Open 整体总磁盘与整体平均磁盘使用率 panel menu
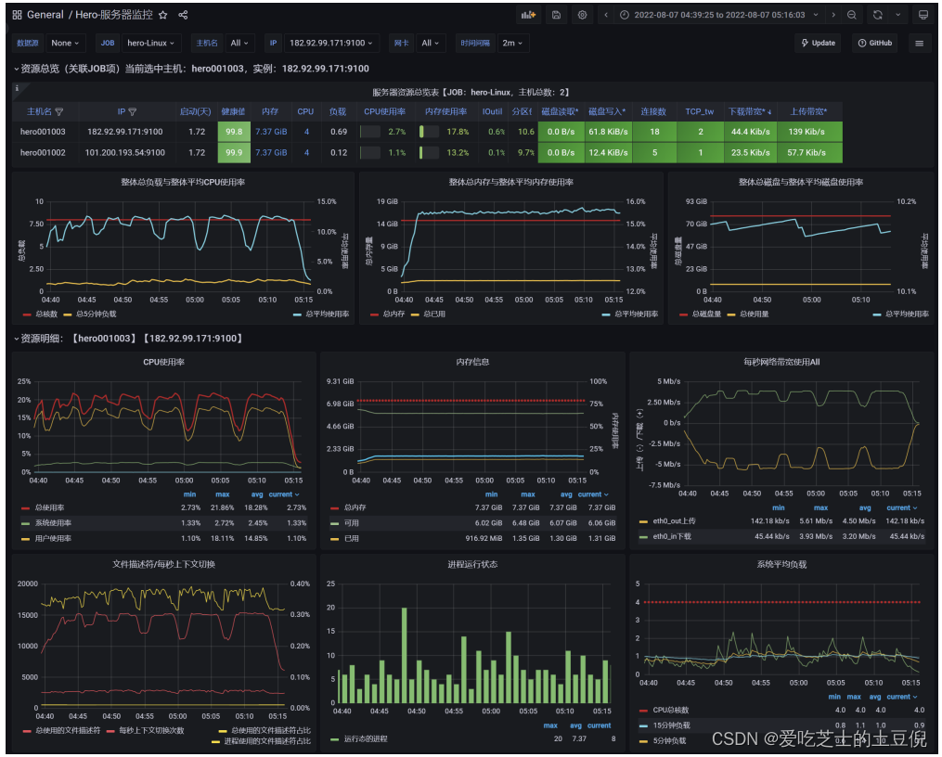The image size is (942, 757). tap(801, 183)
